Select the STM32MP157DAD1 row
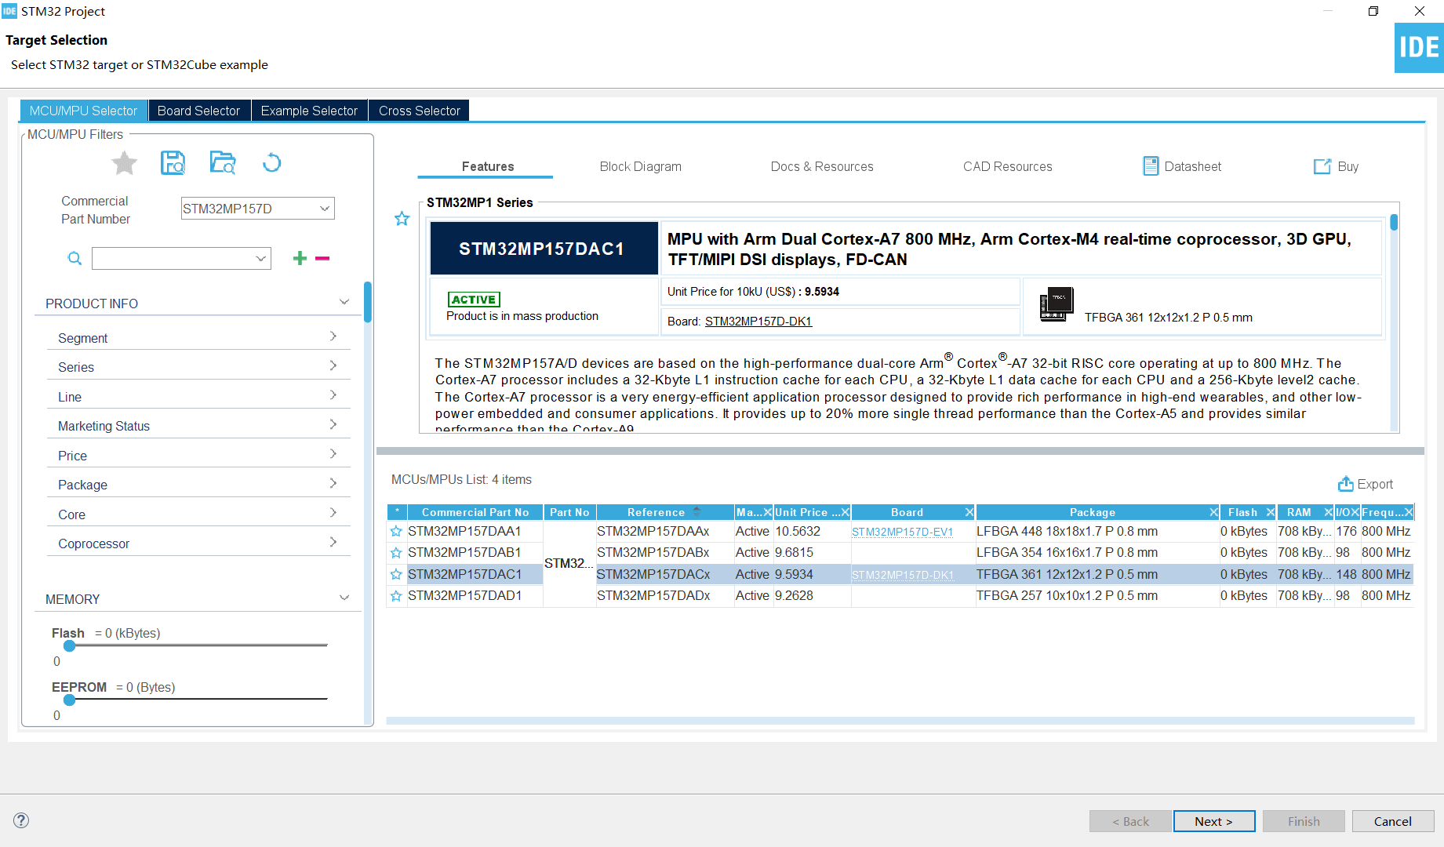 click(x=900, y=596)
